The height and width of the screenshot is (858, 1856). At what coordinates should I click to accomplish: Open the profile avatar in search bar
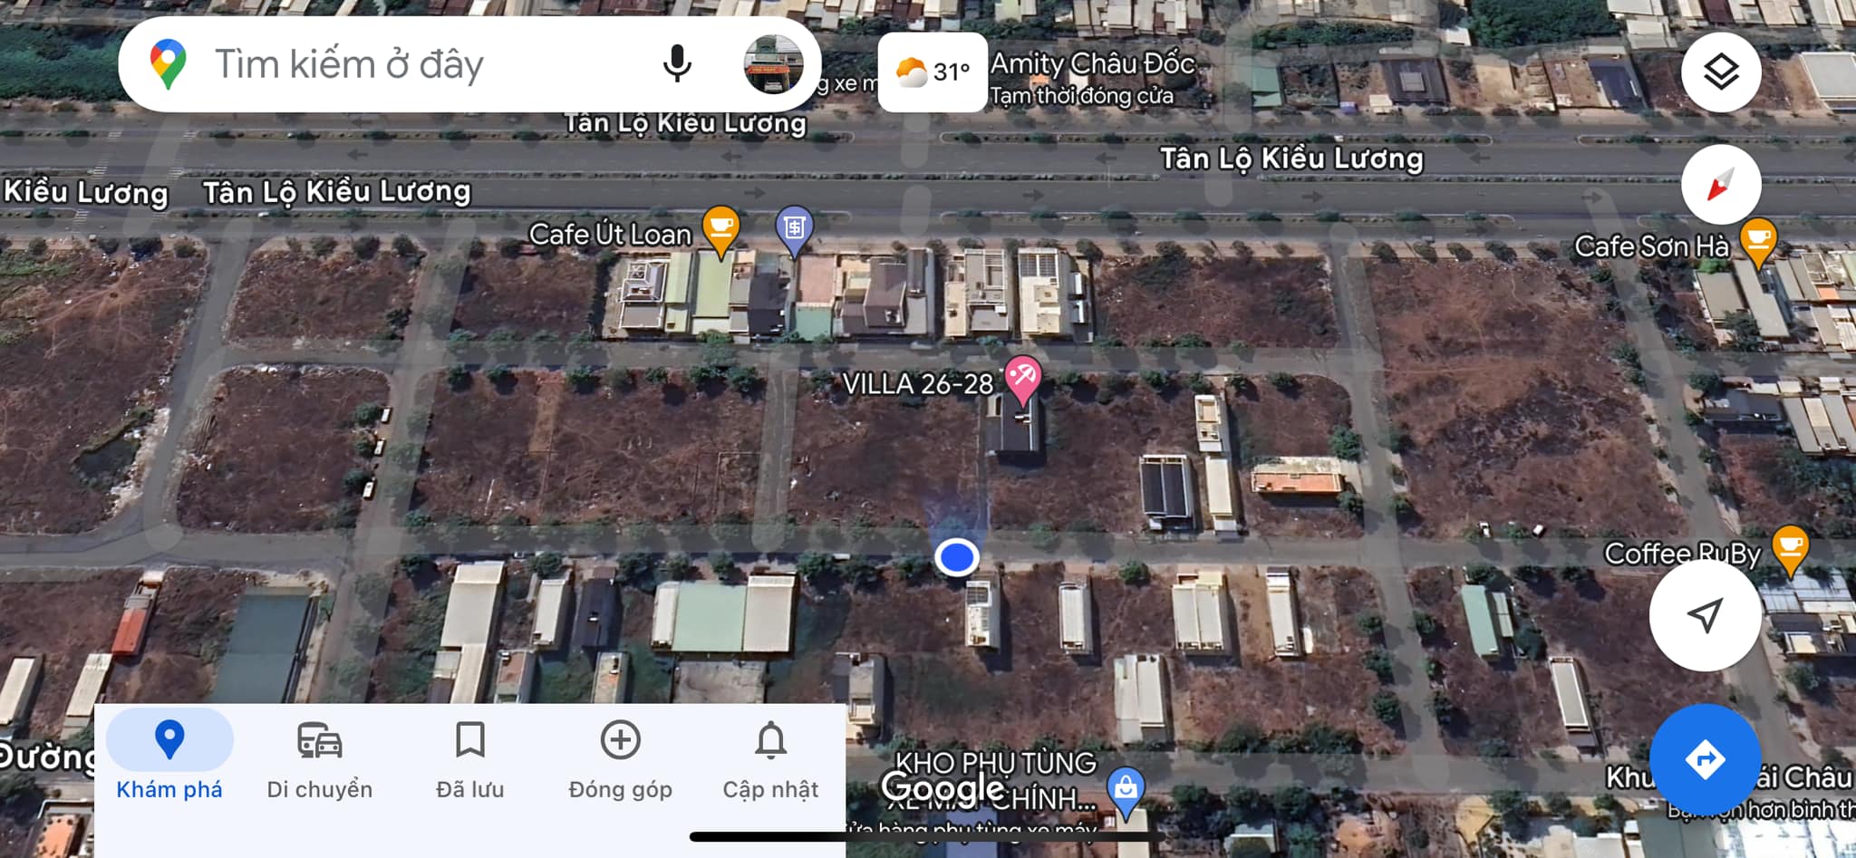[773, 64]
